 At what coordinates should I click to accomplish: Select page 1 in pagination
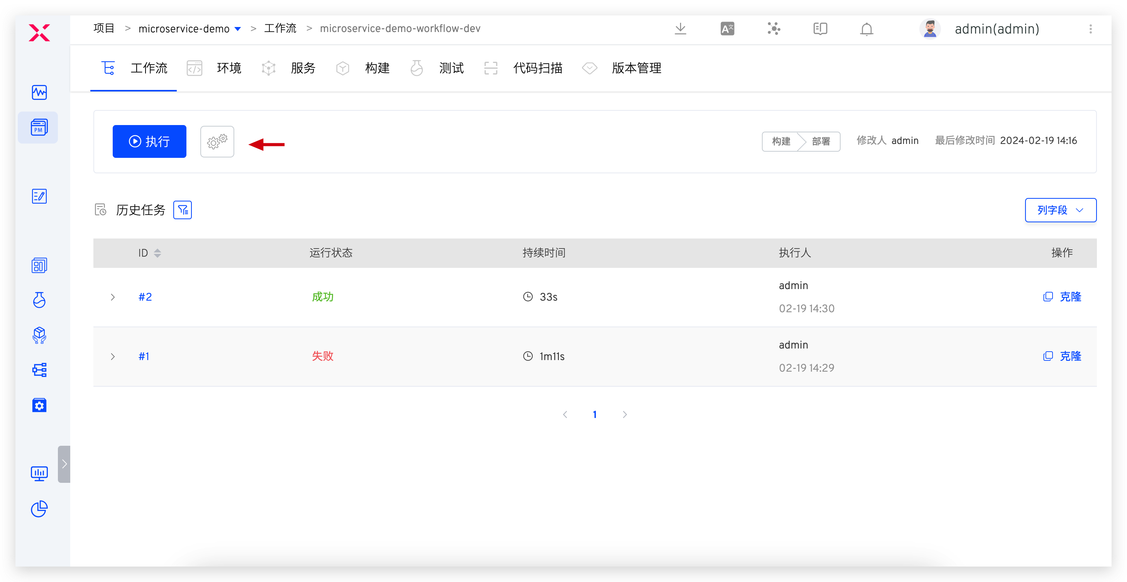click(x=594, y=415)
